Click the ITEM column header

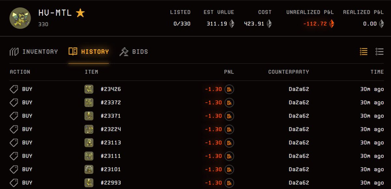[92, 72]
